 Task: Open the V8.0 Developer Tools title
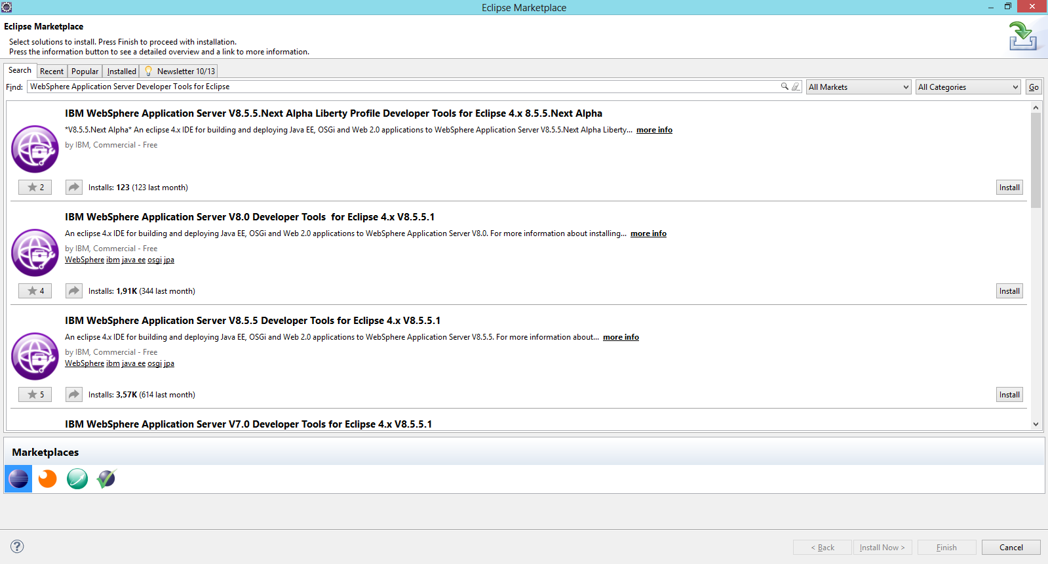[x=250, y=217]
